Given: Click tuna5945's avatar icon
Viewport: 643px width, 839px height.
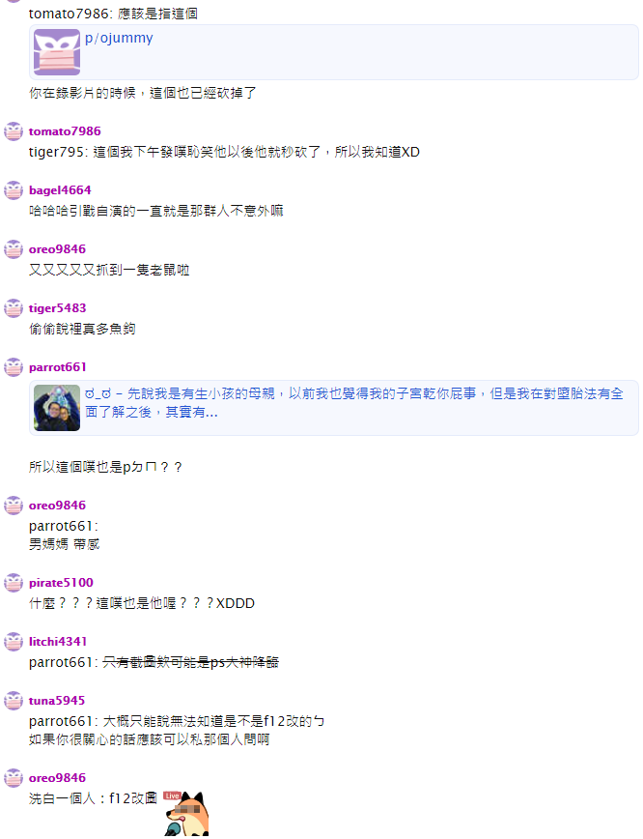Looking at the screenshot, I should 14,701.
